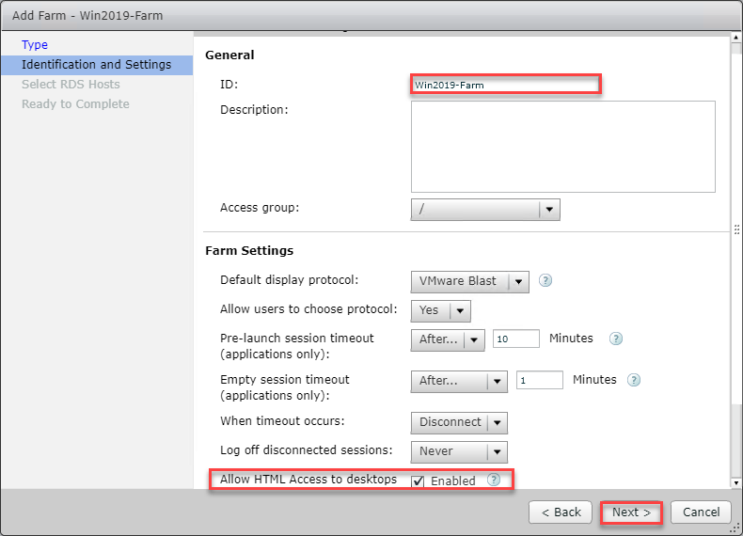Viewport: 743px width, 536px height.
Task: Expand Default display protocol VMware Blast dropdown
Action: click(x=469, y=281)
